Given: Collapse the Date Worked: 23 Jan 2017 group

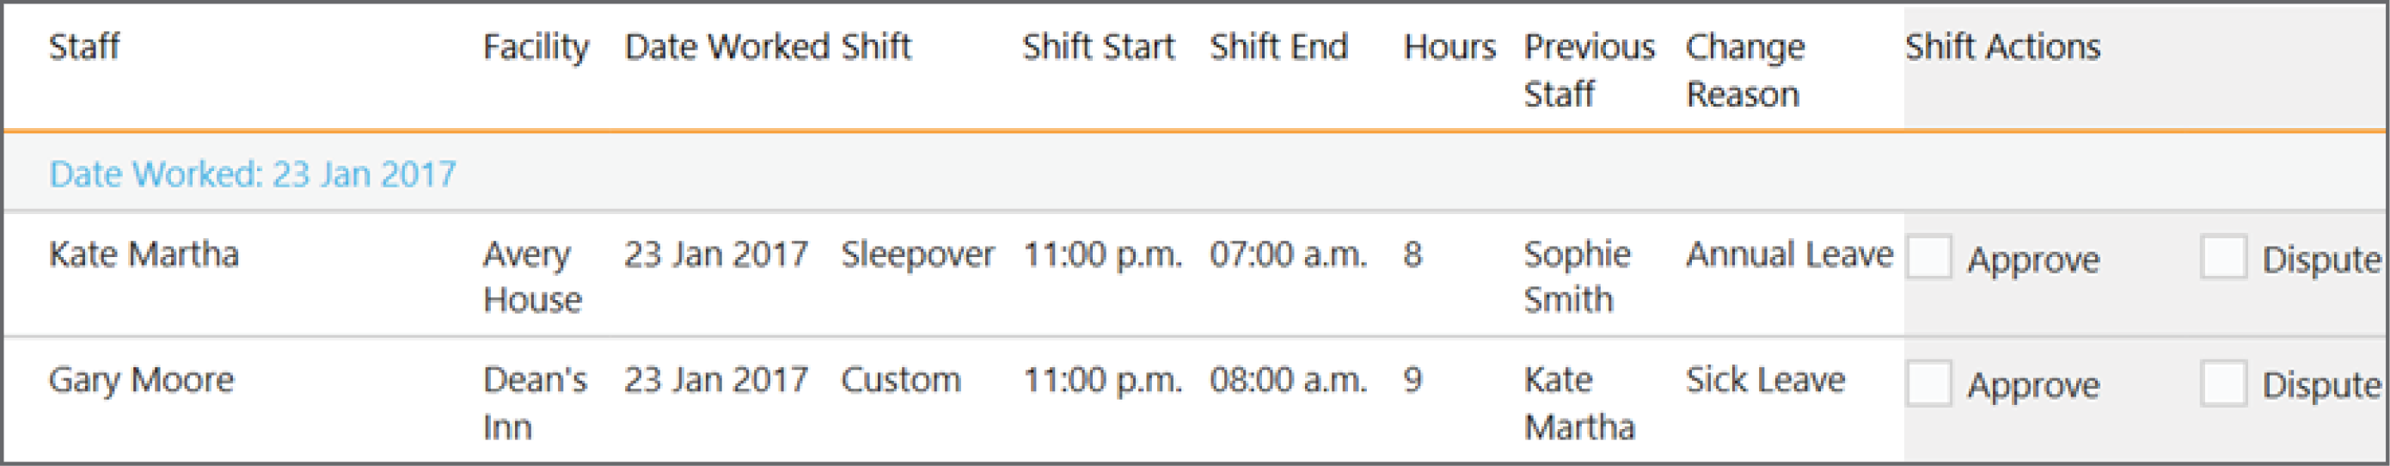Looking at the screenshot, I should (253, 174).
